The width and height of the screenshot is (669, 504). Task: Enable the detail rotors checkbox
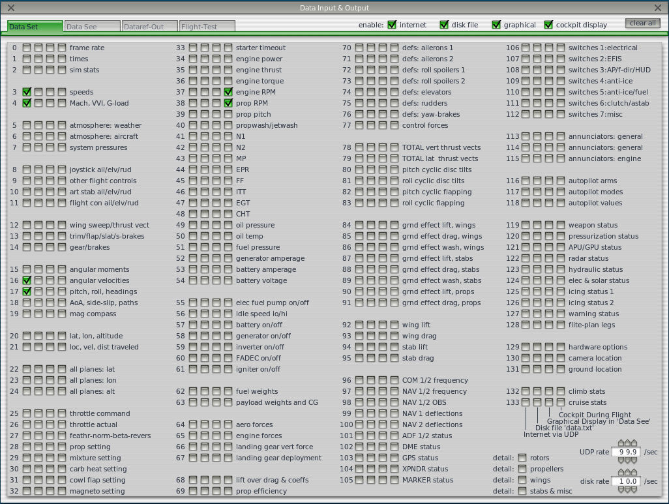click(522, 458)
